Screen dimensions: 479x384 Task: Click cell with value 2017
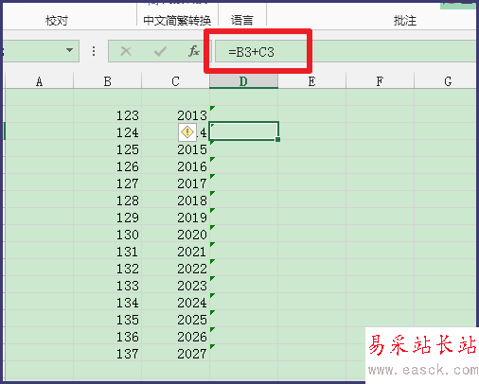pyautogui.click(x=175, y=183)
